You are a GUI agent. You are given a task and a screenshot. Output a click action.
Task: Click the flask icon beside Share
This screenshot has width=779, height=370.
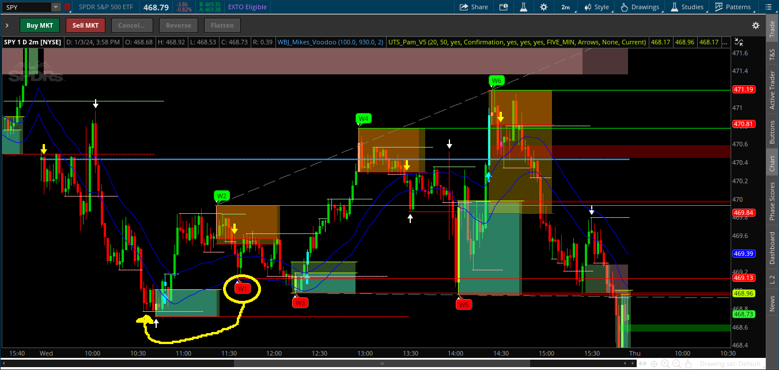[524, 7]
